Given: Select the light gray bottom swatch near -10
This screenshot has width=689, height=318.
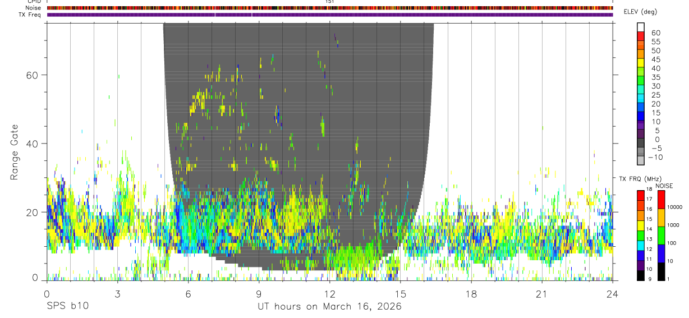Looking at the screenshot, I should point(641,160).
